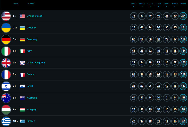
Task: Click the 2nd rank label
Action: tap(15, 28)
